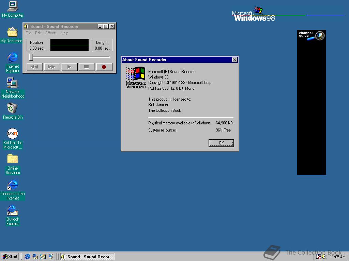Launch Internet Explorer from Quick Launch
Screen dimensions: 349x261
27,257
